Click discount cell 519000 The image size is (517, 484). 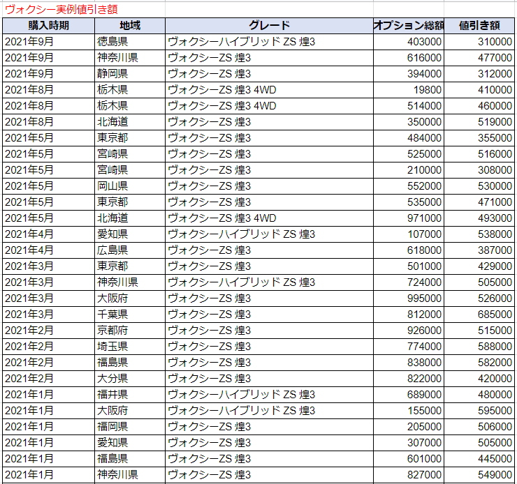[x=479, y=122]
